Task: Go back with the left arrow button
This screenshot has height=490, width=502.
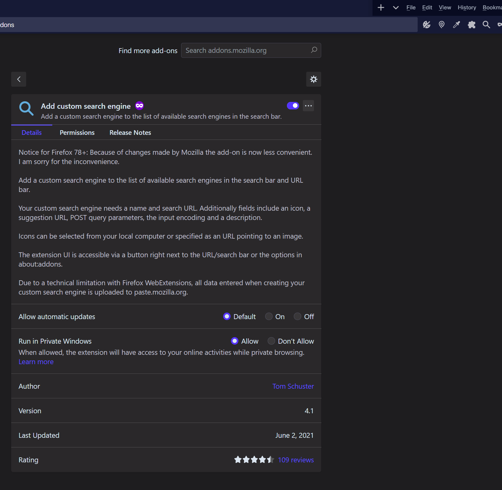Action: [19, 79]
